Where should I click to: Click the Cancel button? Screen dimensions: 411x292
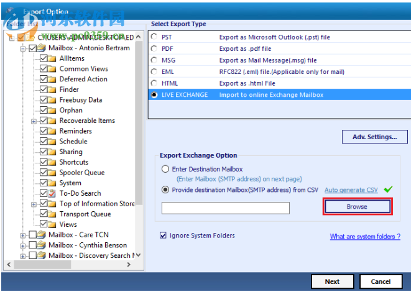coord(381,281)
